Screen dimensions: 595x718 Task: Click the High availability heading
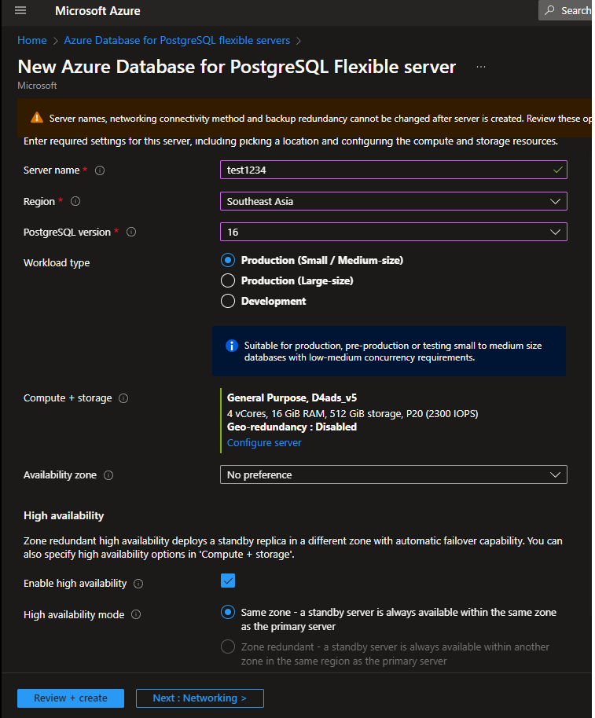[x=64, y=515]
